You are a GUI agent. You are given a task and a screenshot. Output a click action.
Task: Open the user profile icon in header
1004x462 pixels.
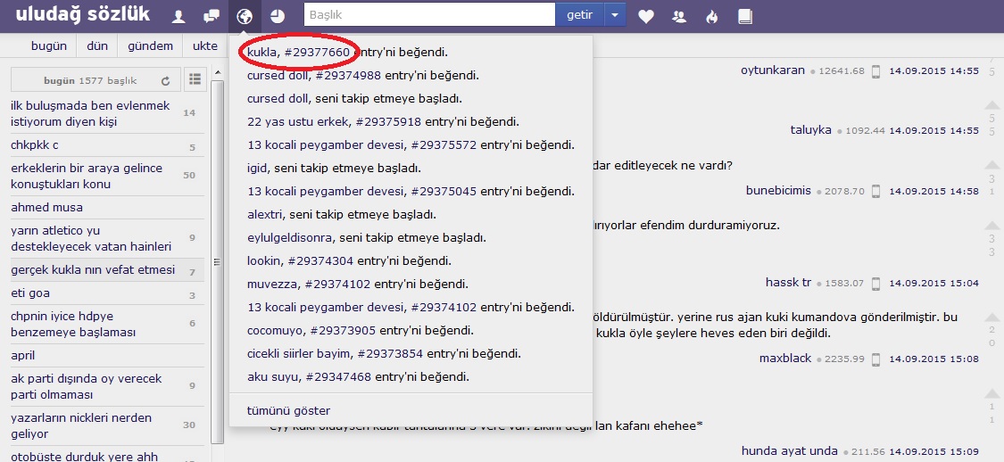178,17
